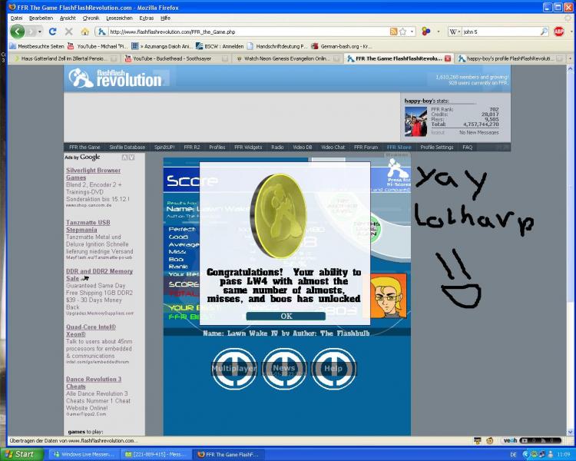Click the search magnifier icon

(544, 32)
